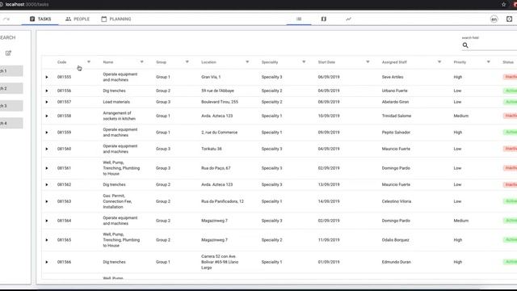Expand row 081562
This screenshot has height=291, width=517.
pos(47,185)
